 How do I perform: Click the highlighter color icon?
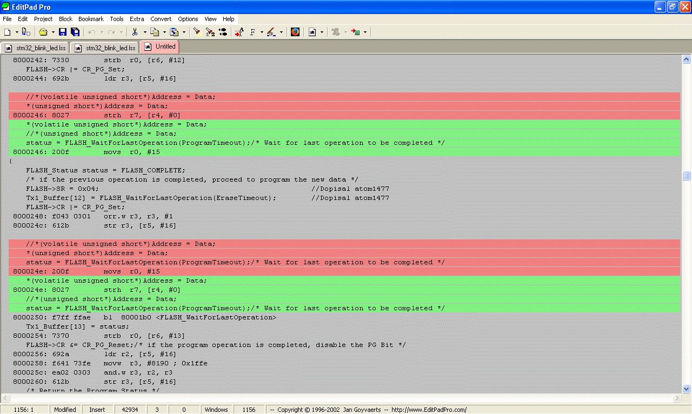click(x=271, y=32)
